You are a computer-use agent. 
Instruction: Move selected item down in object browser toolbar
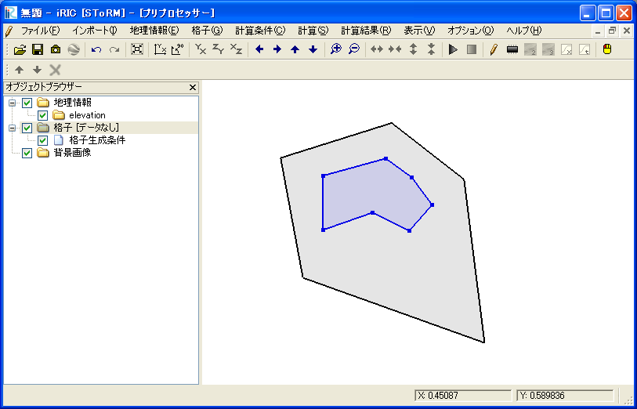[37, 70]
